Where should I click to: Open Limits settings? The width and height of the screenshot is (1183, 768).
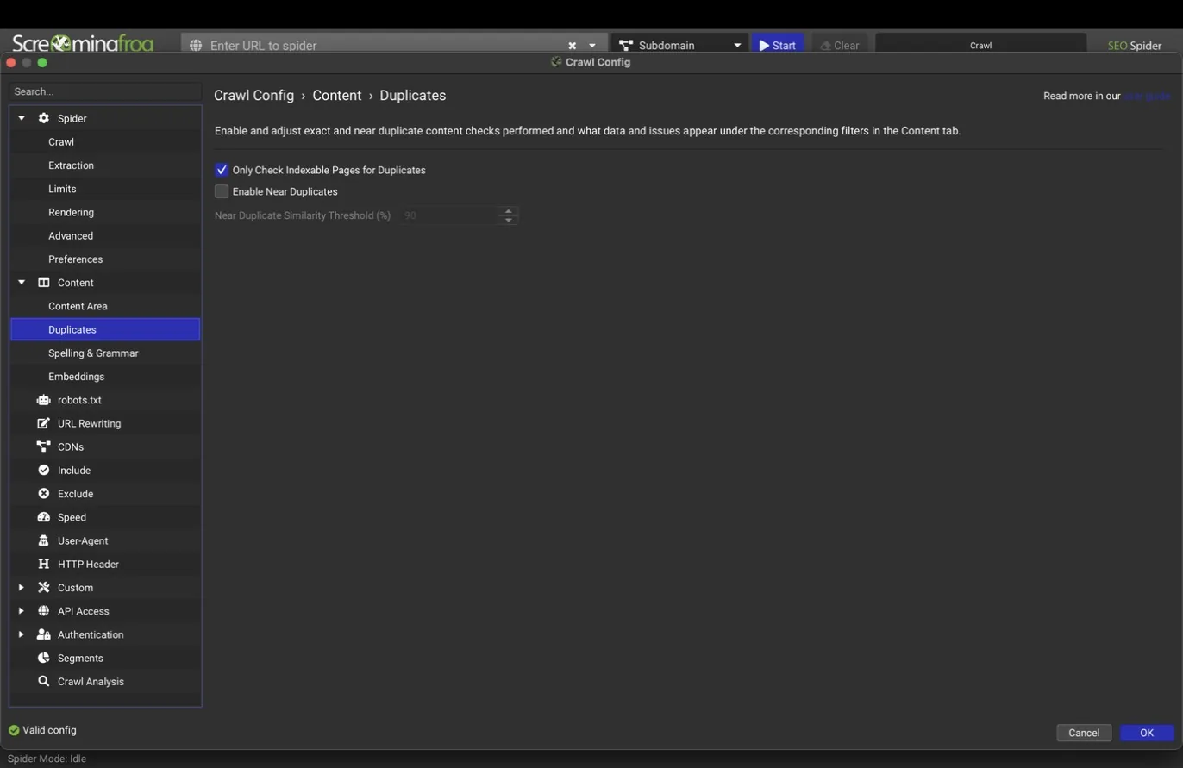point(62,189)
